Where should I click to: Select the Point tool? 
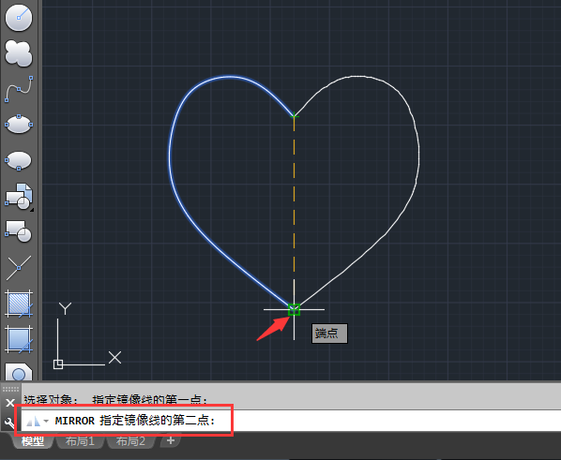pyautogui.click(x=19, y=267)
